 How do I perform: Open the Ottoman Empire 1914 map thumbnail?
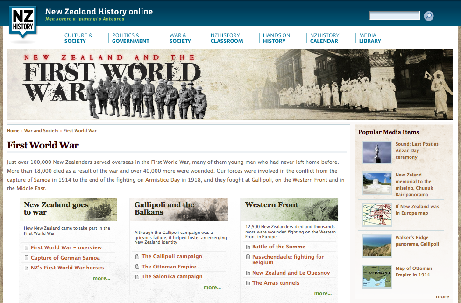point(376,276)
